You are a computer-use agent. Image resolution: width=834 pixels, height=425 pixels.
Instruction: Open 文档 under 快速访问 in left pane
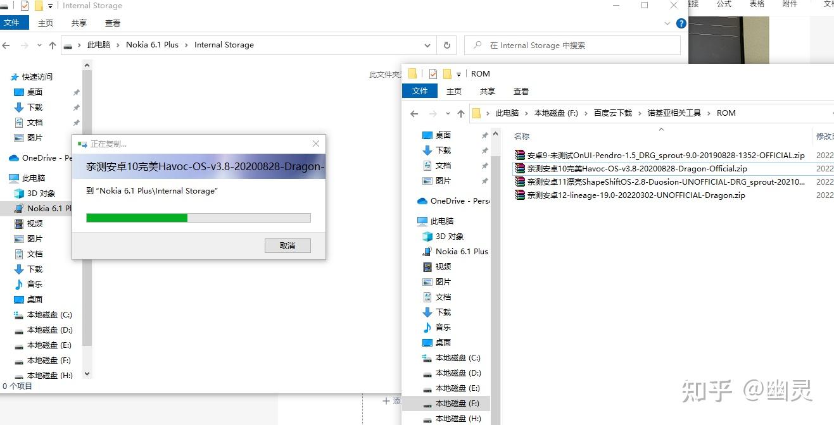[x=35, y=122]
